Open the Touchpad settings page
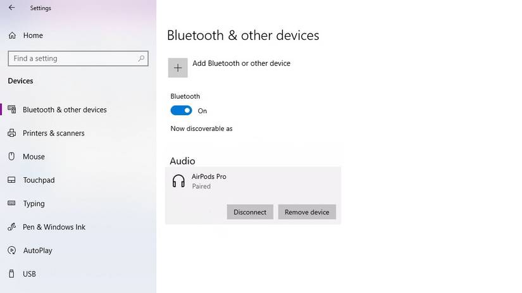Viewport: 522px width, 293px height. [x=39, y=180]
